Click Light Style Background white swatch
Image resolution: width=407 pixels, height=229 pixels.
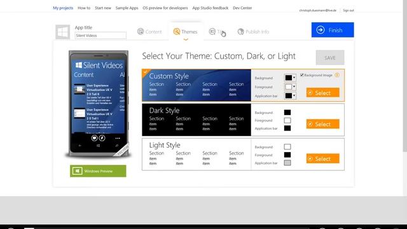click(x=287, y=147)
